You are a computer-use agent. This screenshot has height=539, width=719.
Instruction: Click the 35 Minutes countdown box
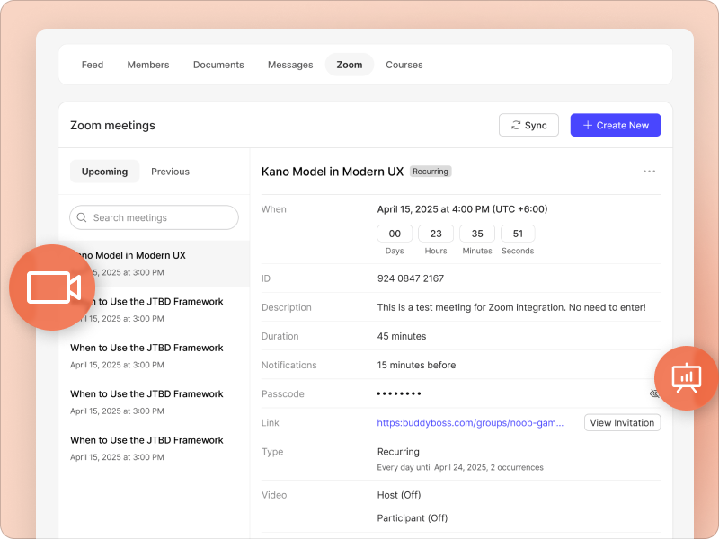[477, 234]
